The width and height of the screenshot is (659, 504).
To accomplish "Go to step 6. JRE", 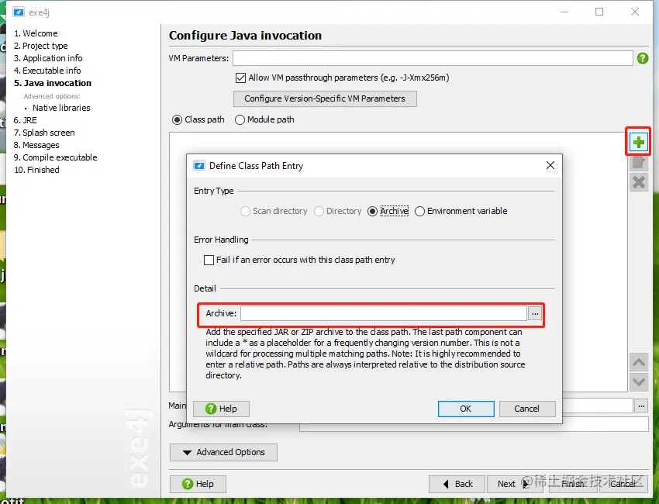I will (x=26, y=120).
